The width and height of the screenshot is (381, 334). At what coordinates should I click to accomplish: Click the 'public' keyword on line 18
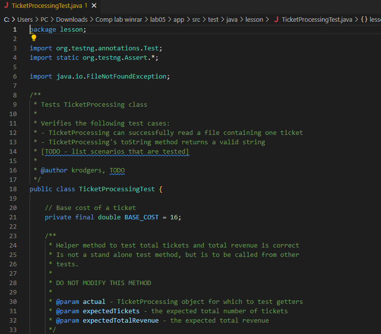pyautogui.click(x=41, y=189)
